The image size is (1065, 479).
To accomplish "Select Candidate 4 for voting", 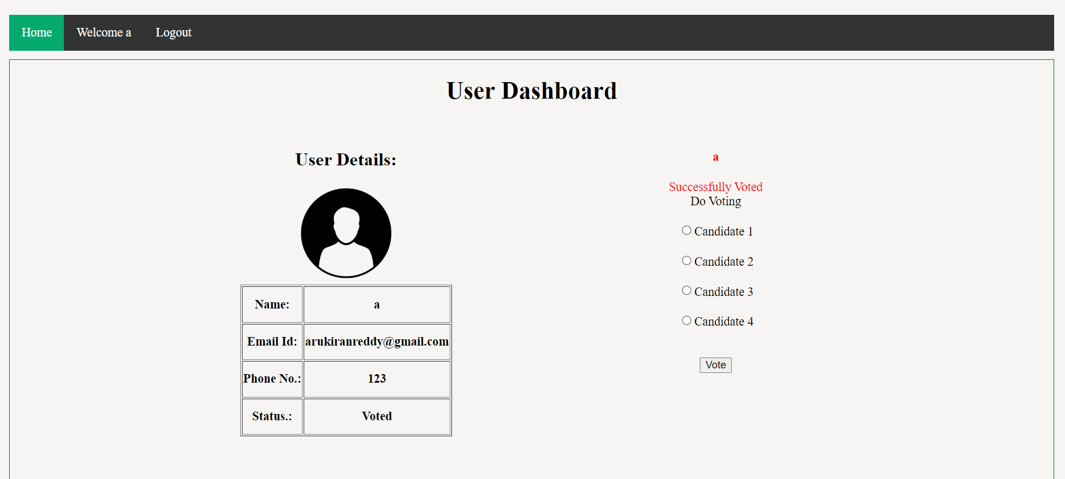I will (x=687, y=320).
